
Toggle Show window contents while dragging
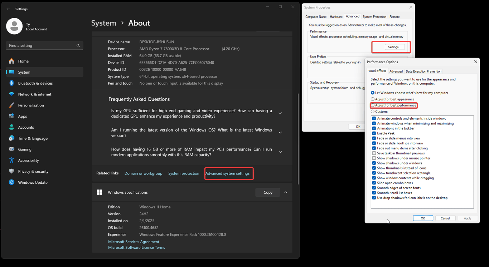click(374, 178)
